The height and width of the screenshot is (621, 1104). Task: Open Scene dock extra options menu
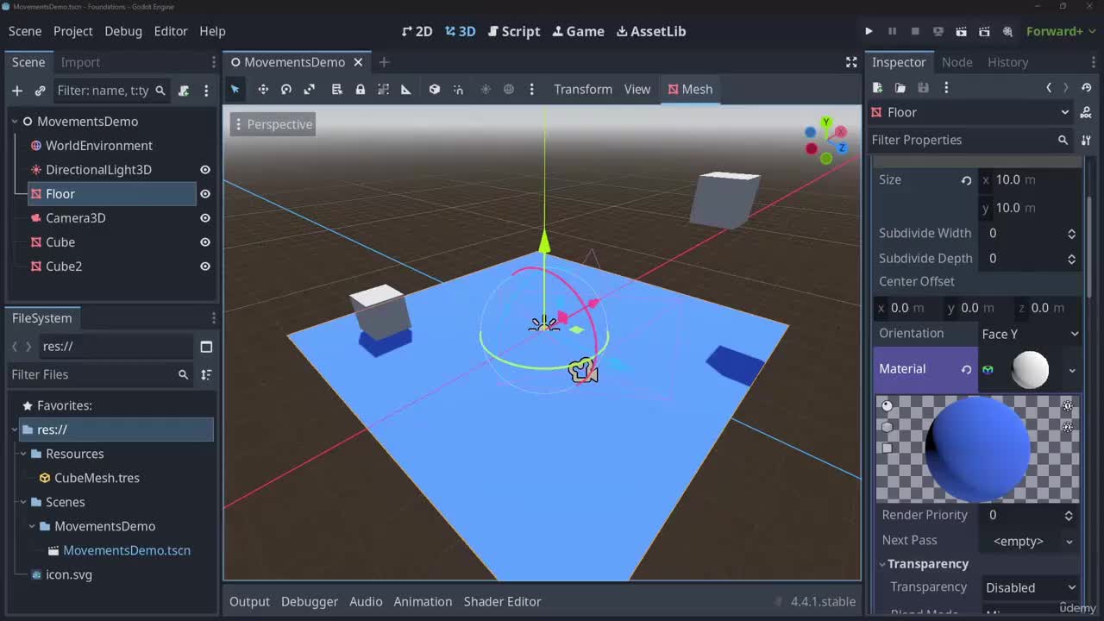point(206,91)
